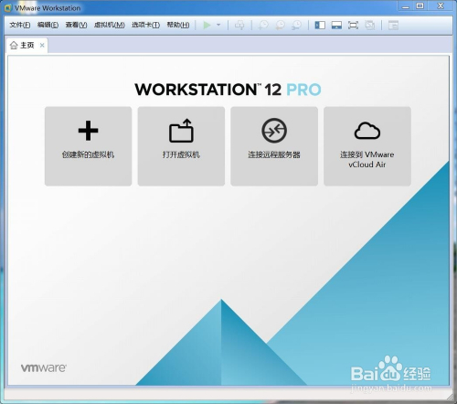Screen dimensions: 457x404
Task: Click the 打开虚拟机 tile
Action: click(181, 146)
